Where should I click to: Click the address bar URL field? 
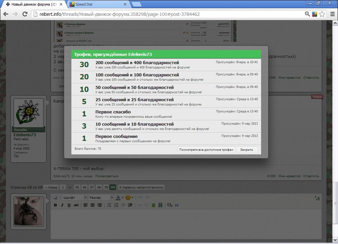tap(165, 14)
